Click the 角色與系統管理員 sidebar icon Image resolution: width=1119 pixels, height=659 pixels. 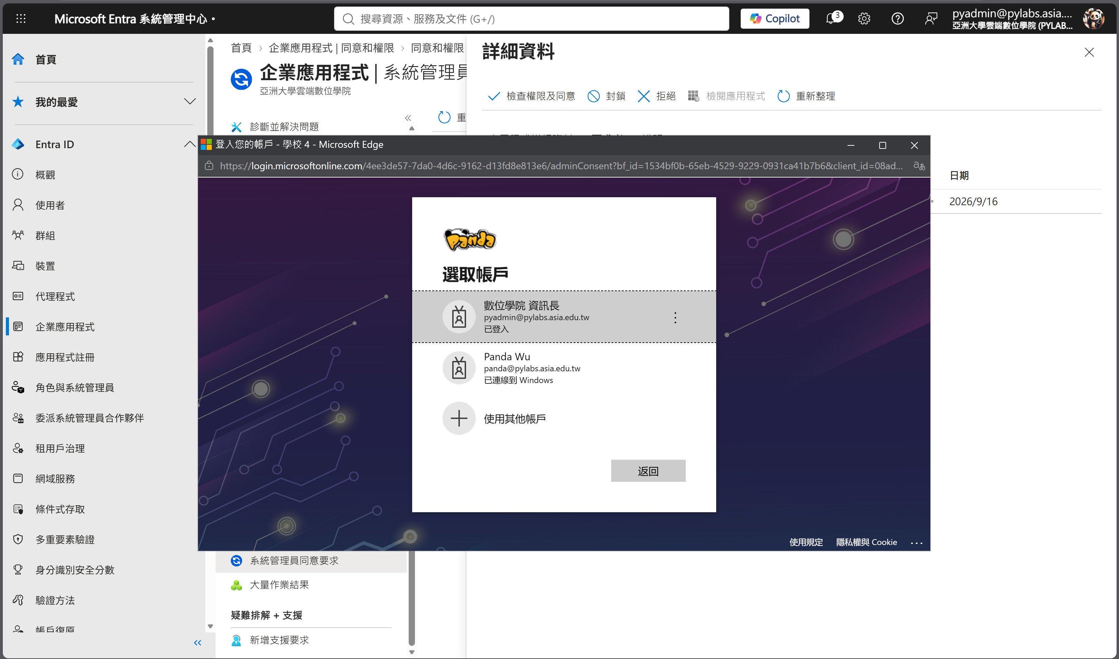pyautogui.click(x=18, y=387)
